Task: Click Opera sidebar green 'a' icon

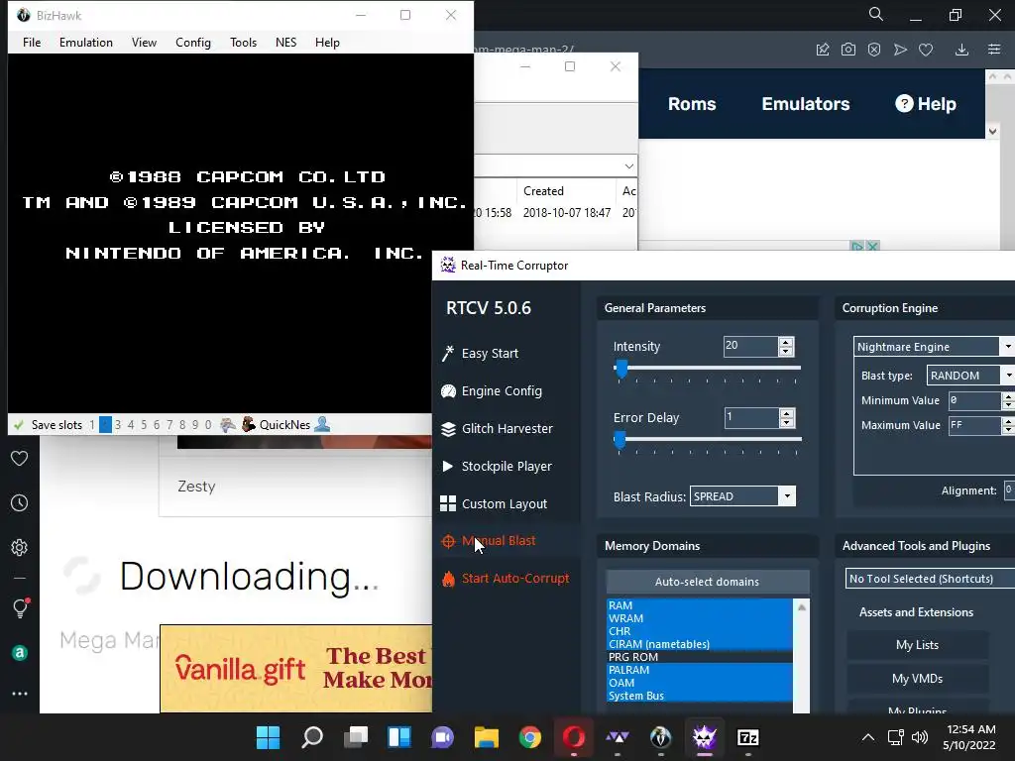Action: [20, 653]
